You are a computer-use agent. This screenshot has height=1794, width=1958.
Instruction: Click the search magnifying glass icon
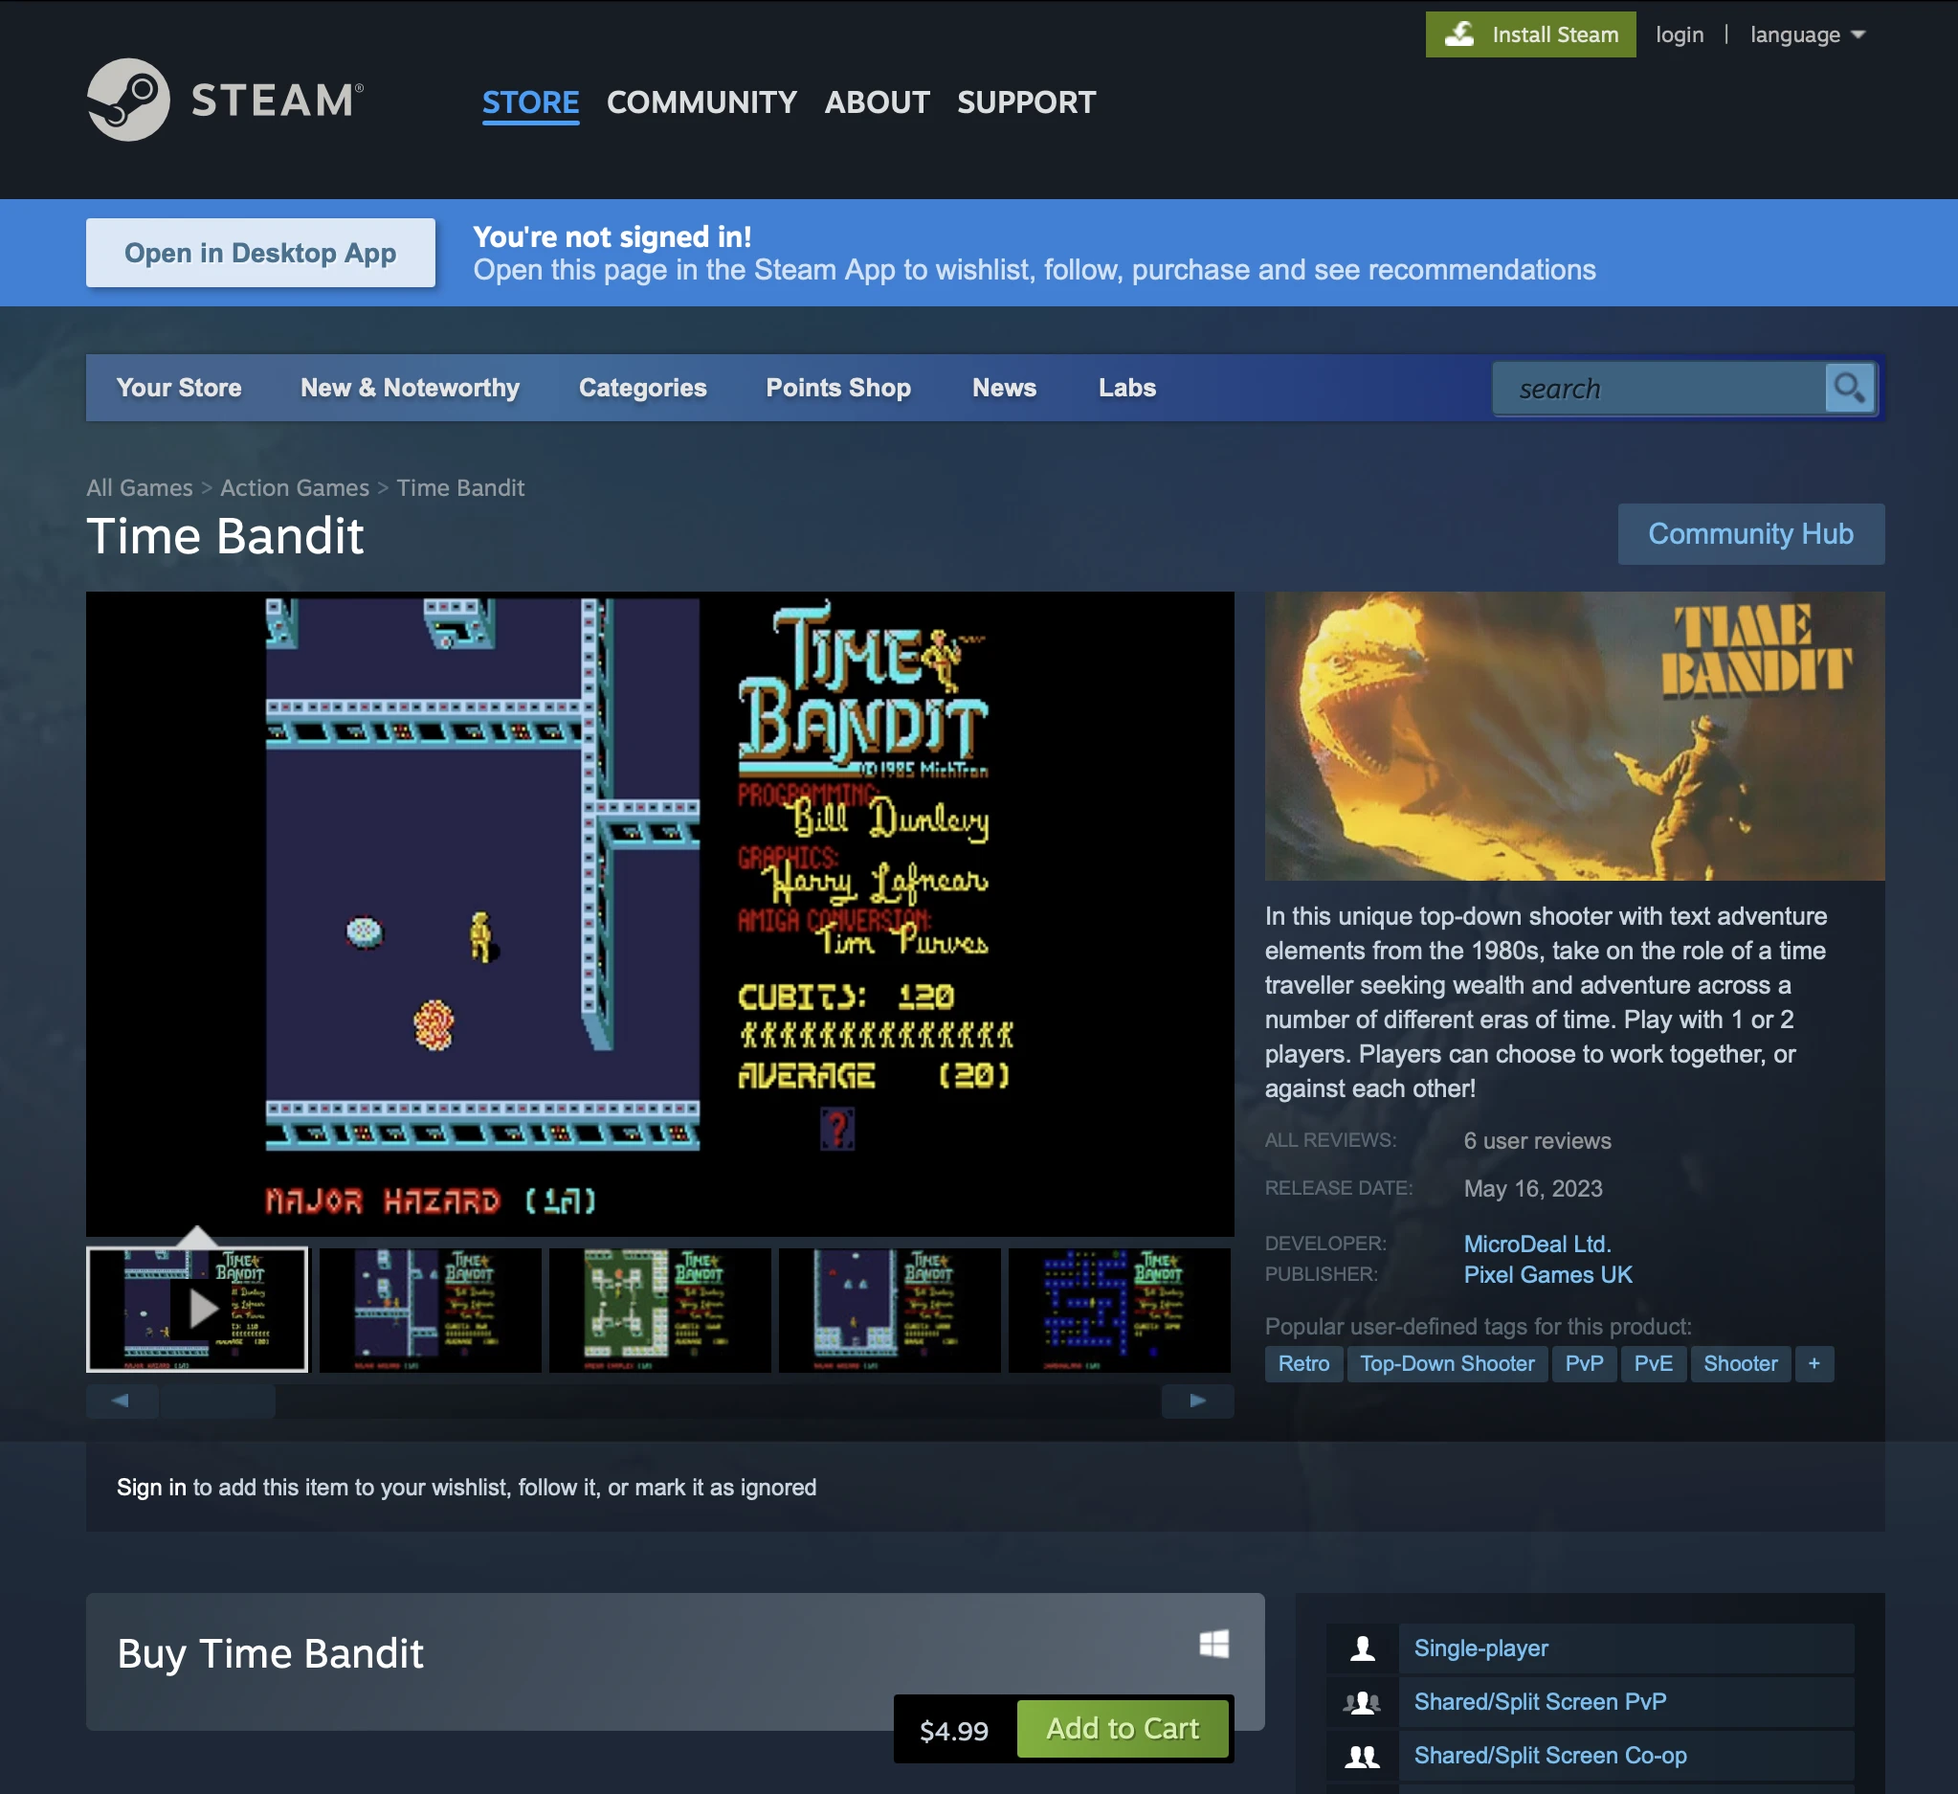pos(1848,389)
